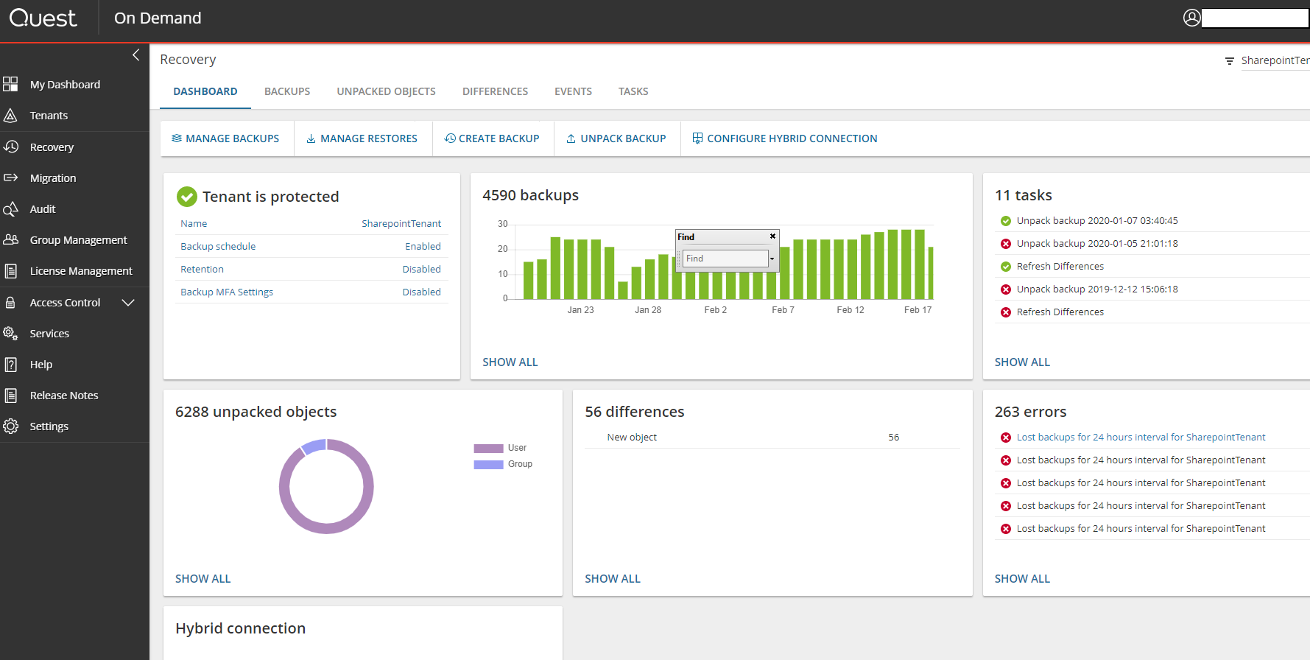1310x660 pixels.
Task: Open the Find combo box dropdown arrow
Action: tap(772, 259)
